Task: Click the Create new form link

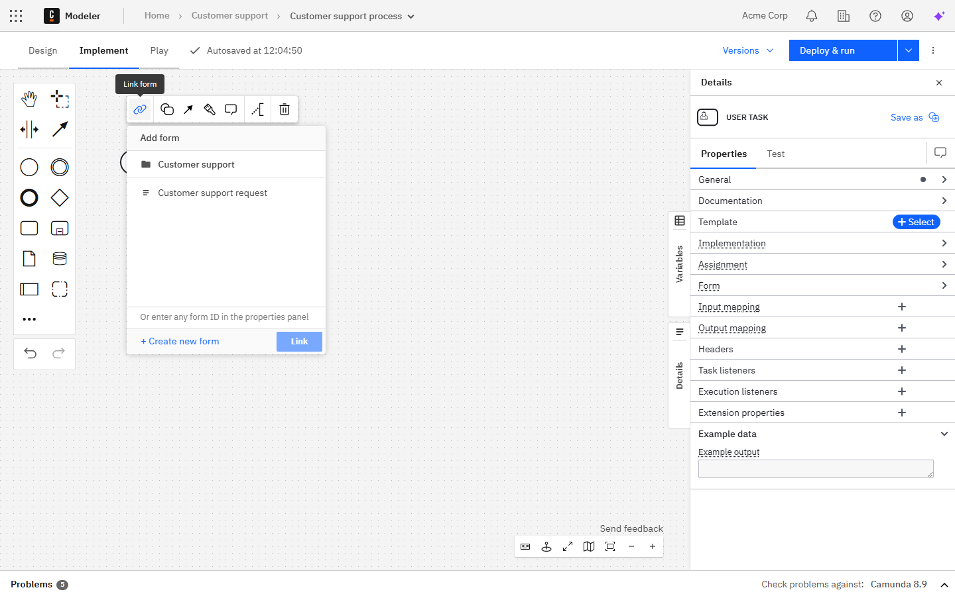Action: pos(180,341)
